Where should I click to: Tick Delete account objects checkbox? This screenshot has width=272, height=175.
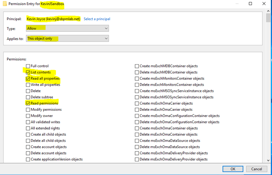tap(28, 153)
